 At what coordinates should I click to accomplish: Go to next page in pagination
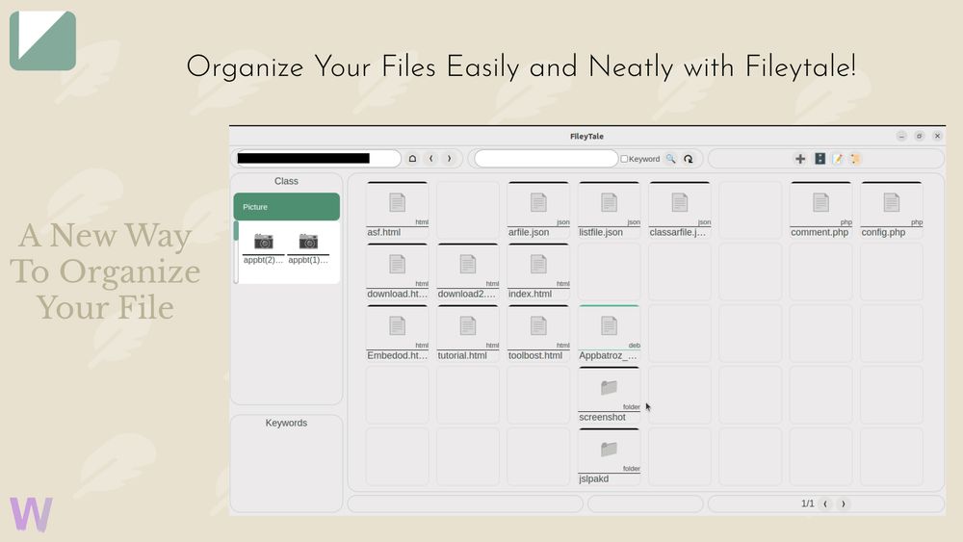point(844,503)
